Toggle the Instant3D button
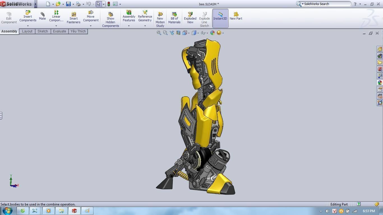Viewport: 383px width, 215px height. [x=220, y=18]
